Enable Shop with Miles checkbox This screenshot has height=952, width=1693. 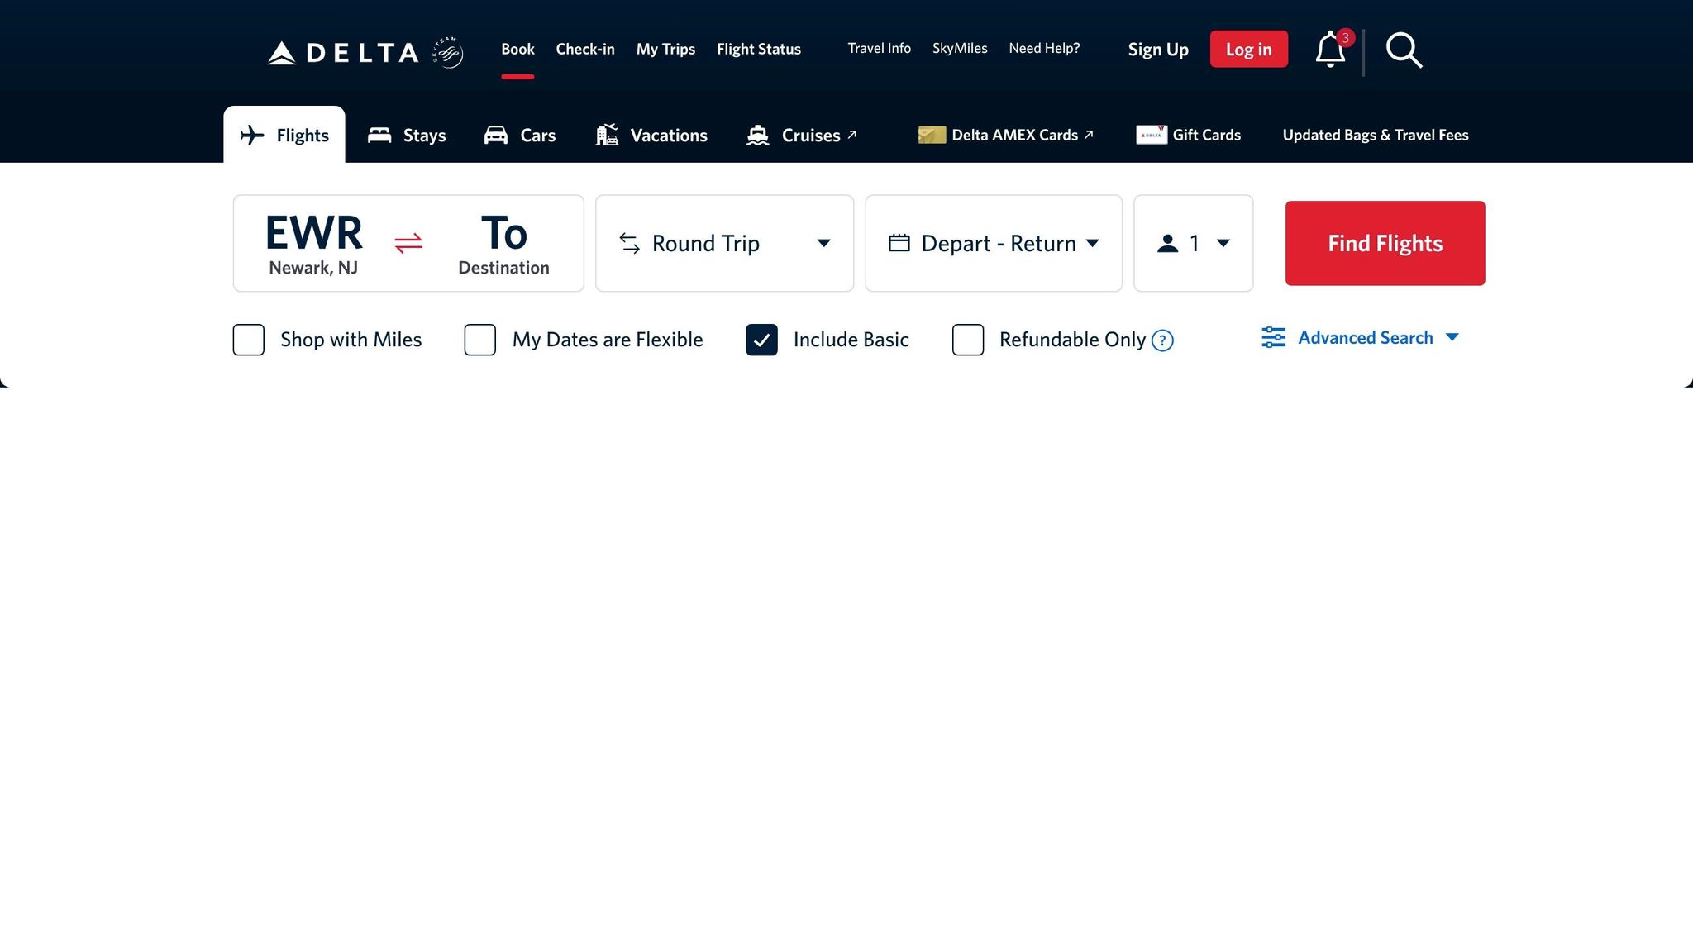(x=249, y=340)
